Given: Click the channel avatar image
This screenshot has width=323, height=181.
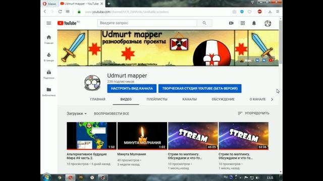Looking at the screenshot, I should tap(92, 82).
